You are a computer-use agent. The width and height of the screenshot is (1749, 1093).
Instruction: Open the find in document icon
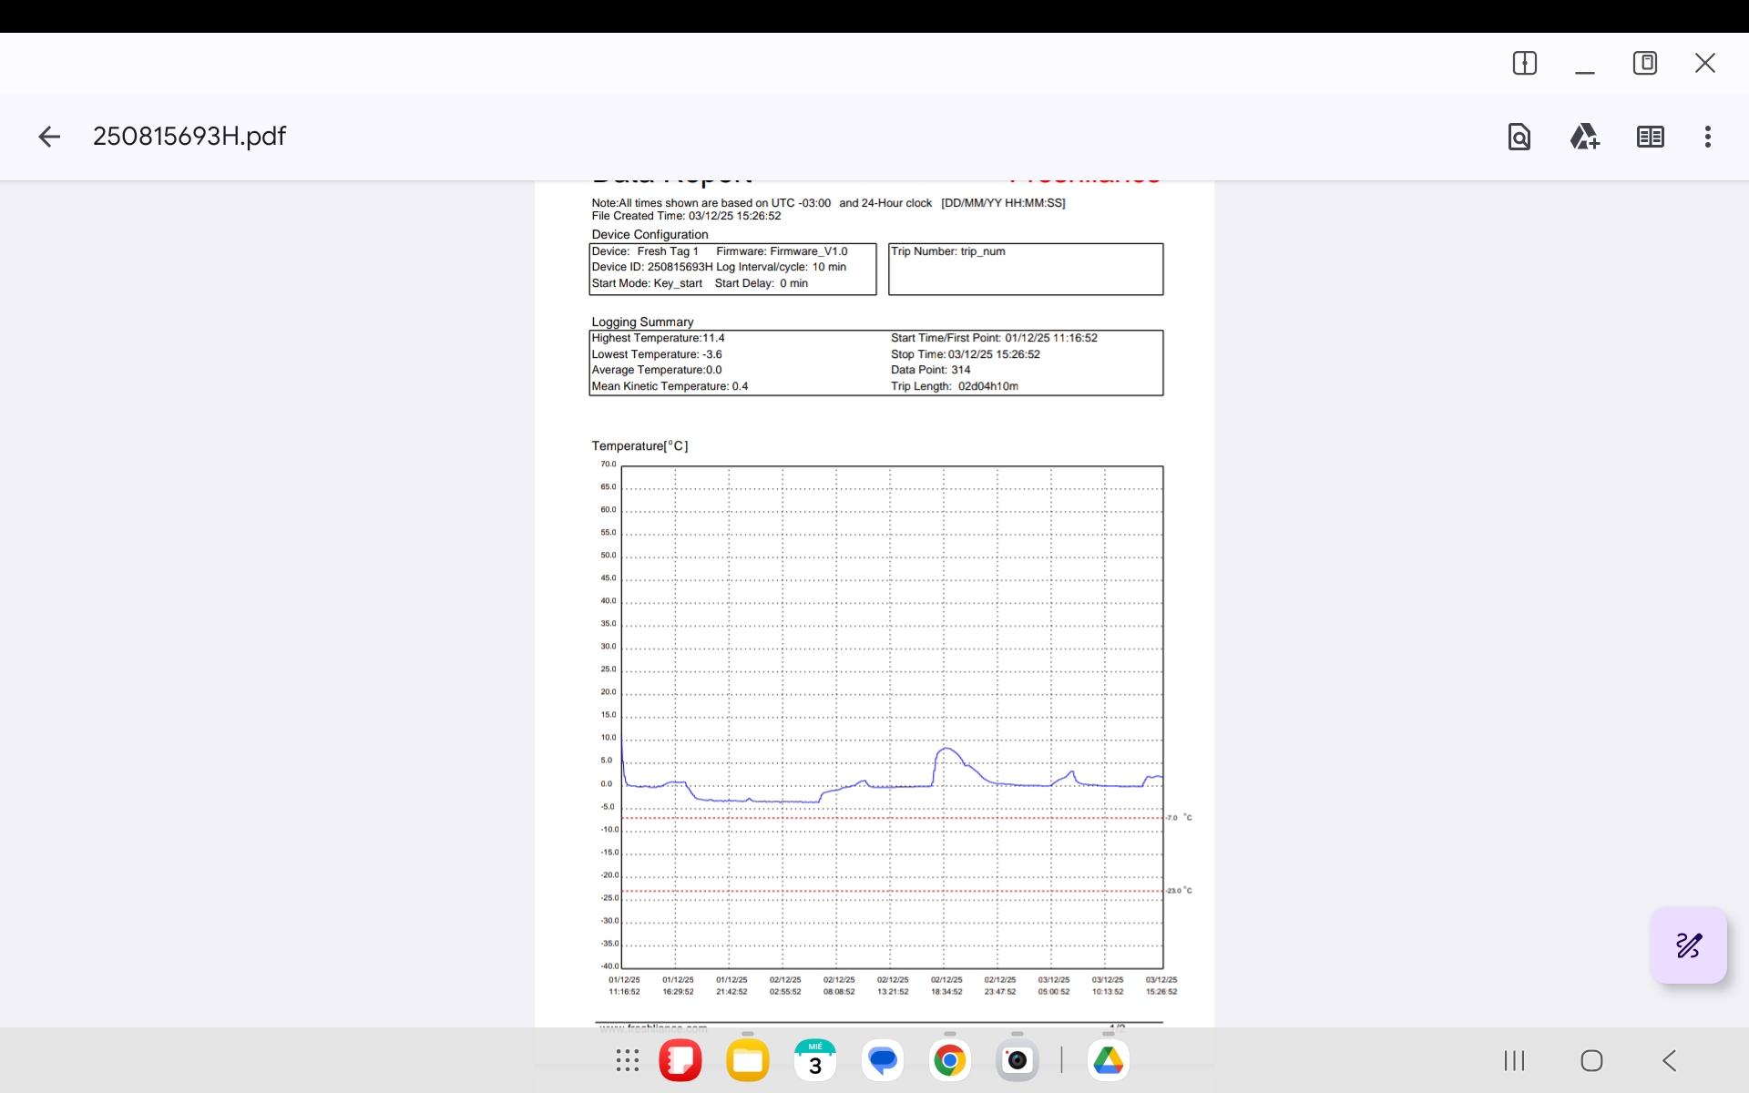tap(1519, 137)
